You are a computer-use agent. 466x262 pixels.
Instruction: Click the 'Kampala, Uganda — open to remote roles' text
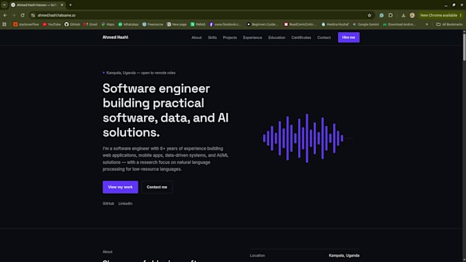click(x=141, y=73)
